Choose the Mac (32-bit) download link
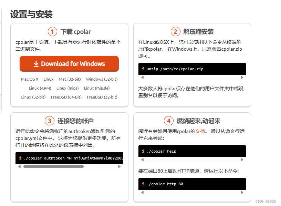This screenshot has width=281, height=206. pyautogui.click(x=70, y=79)
